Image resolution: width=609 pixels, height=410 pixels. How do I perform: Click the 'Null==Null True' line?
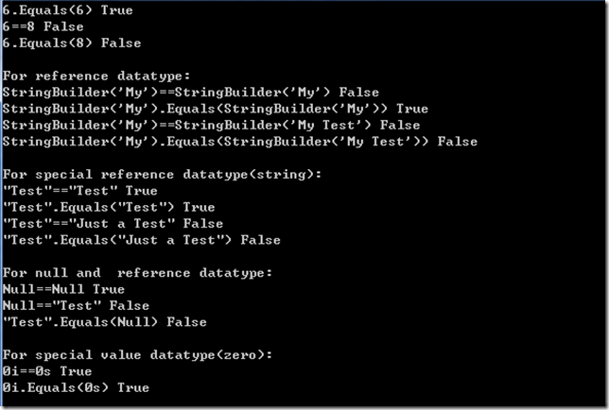click(x=63, y=289)
